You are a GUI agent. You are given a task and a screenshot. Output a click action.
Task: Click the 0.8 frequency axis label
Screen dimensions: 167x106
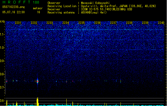click(2, 74)
